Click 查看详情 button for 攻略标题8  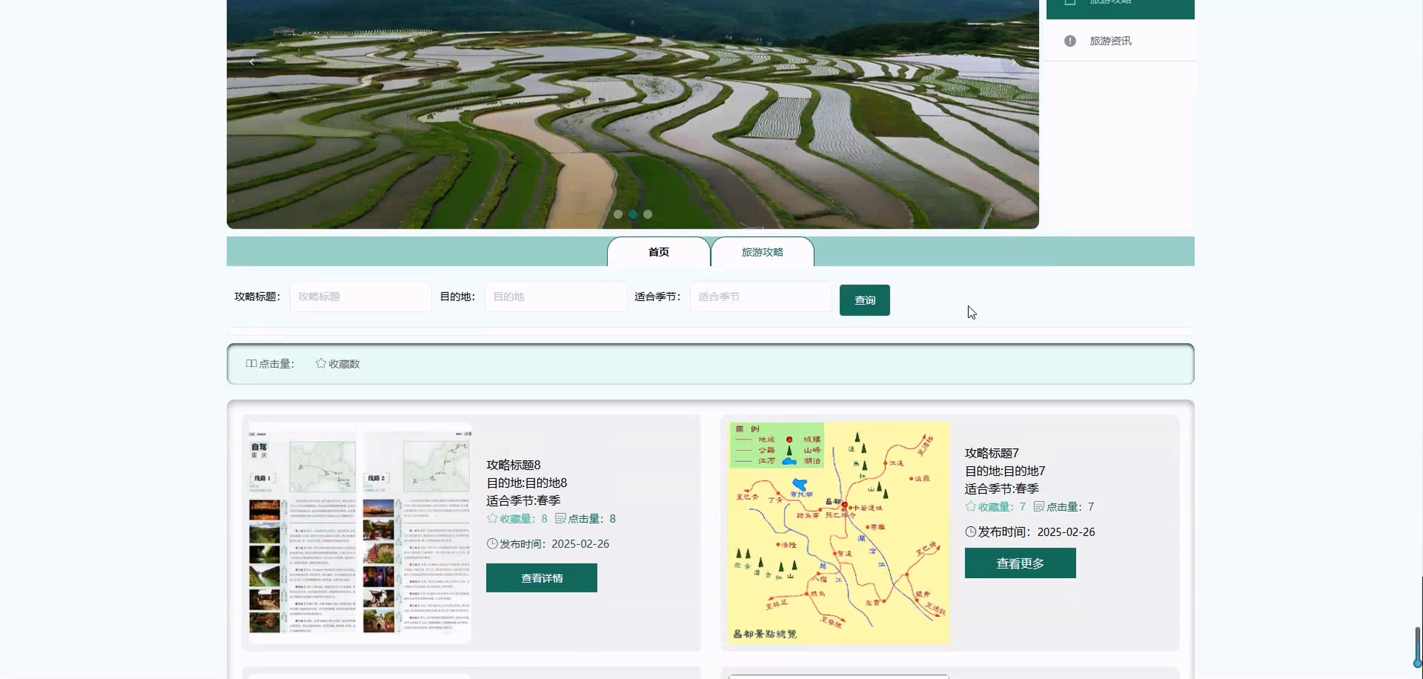tap(541, 578)
